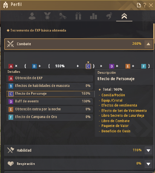
Task: Expand the Respiración section arrow
Action: click(x=148, y=164)
